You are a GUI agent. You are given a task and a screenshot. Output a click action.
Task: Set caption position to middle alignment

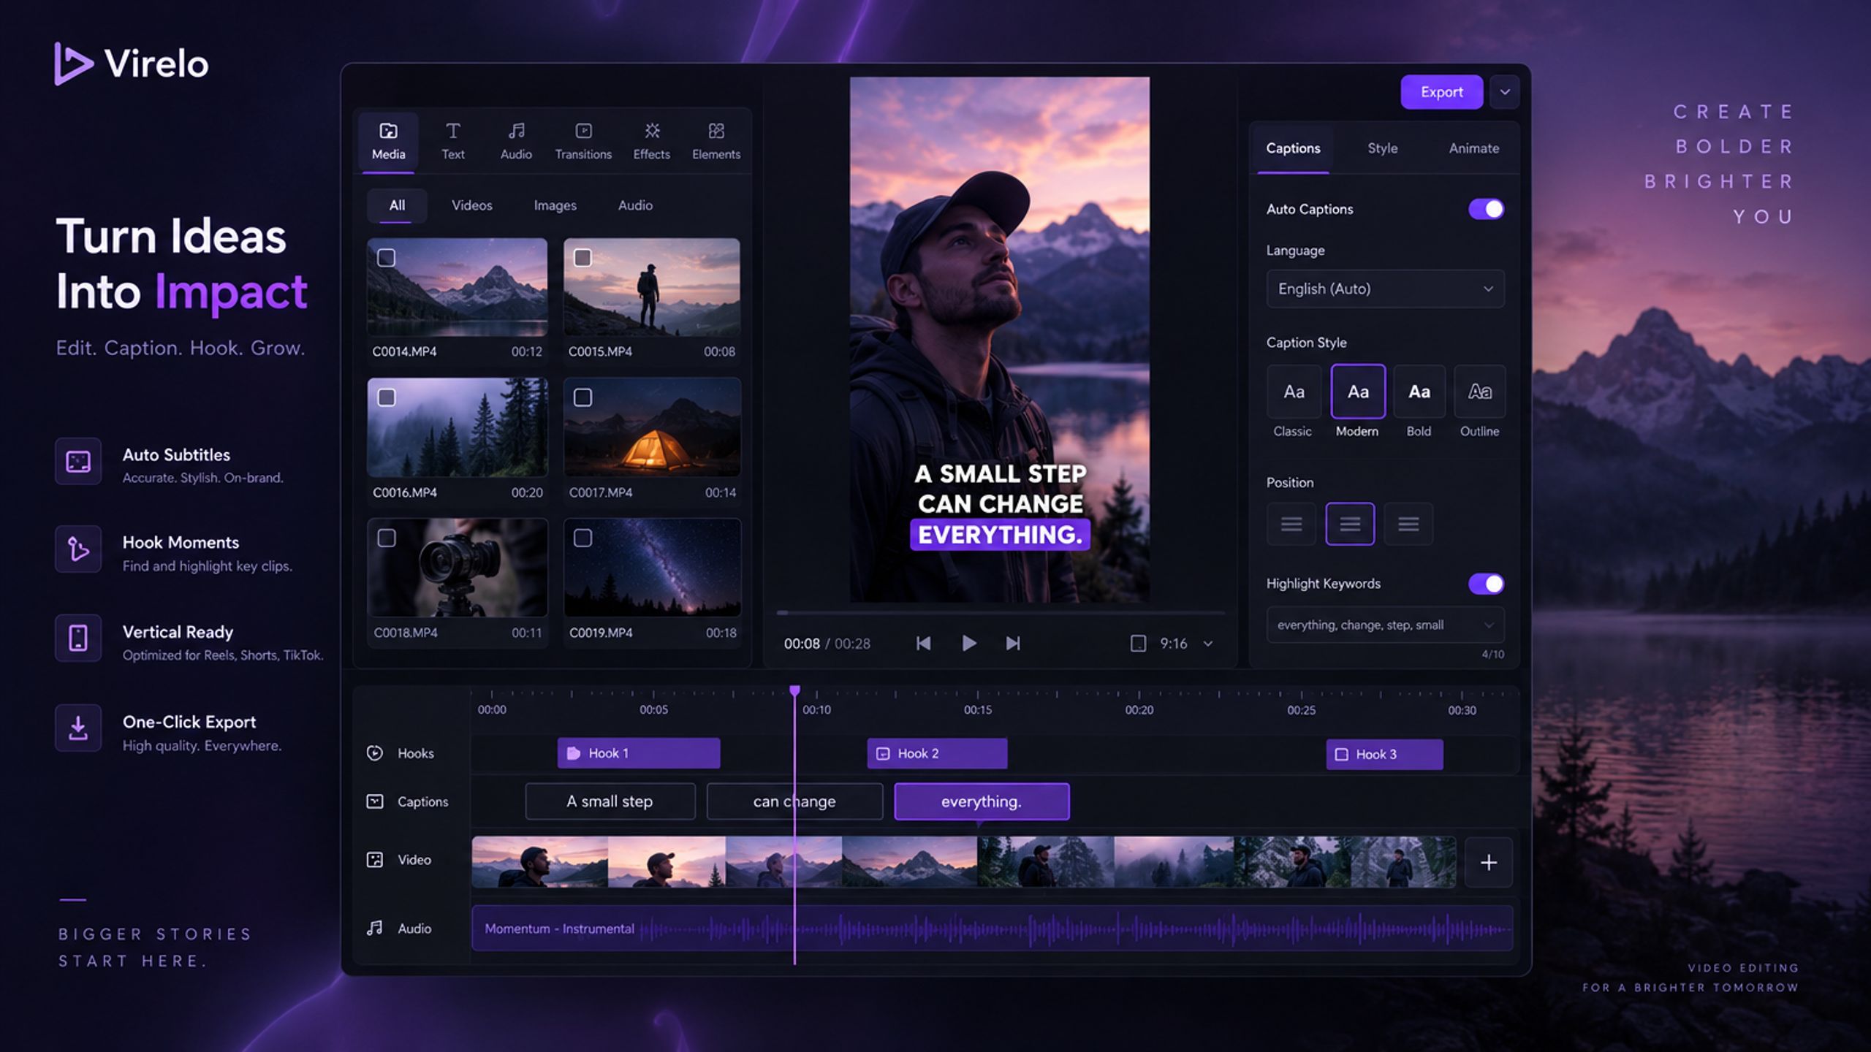coord(1350,524)
